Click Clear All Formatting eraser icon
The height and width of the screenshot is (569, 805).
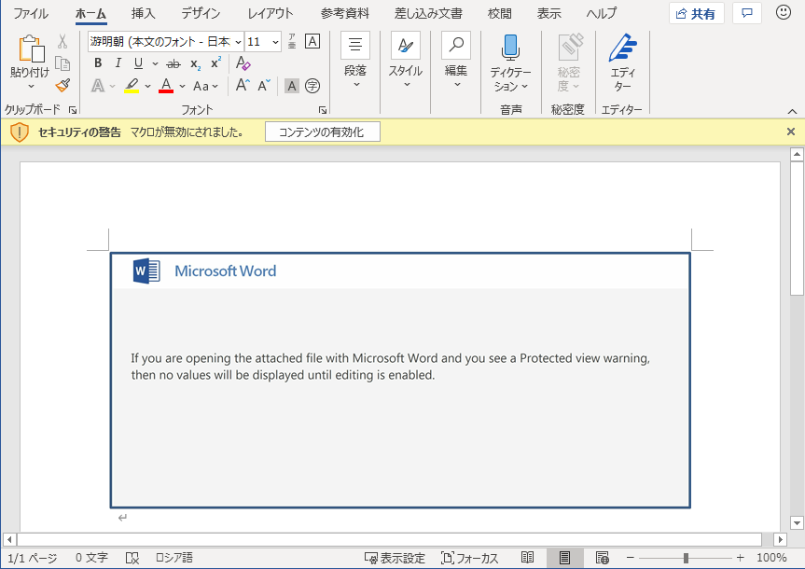point(243,63)
